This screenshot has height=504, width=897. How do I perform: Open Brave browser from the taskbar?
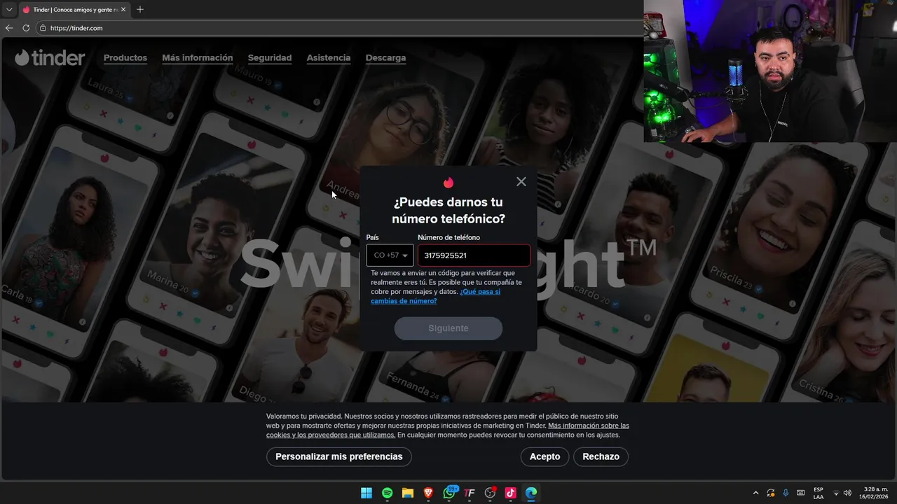click(x=428, y=493)
